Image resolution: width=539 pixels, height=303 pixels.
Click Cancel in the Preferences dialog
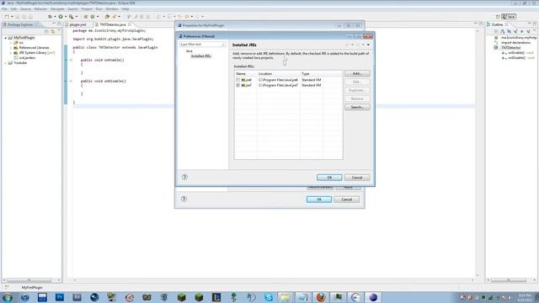click(357, 178)
